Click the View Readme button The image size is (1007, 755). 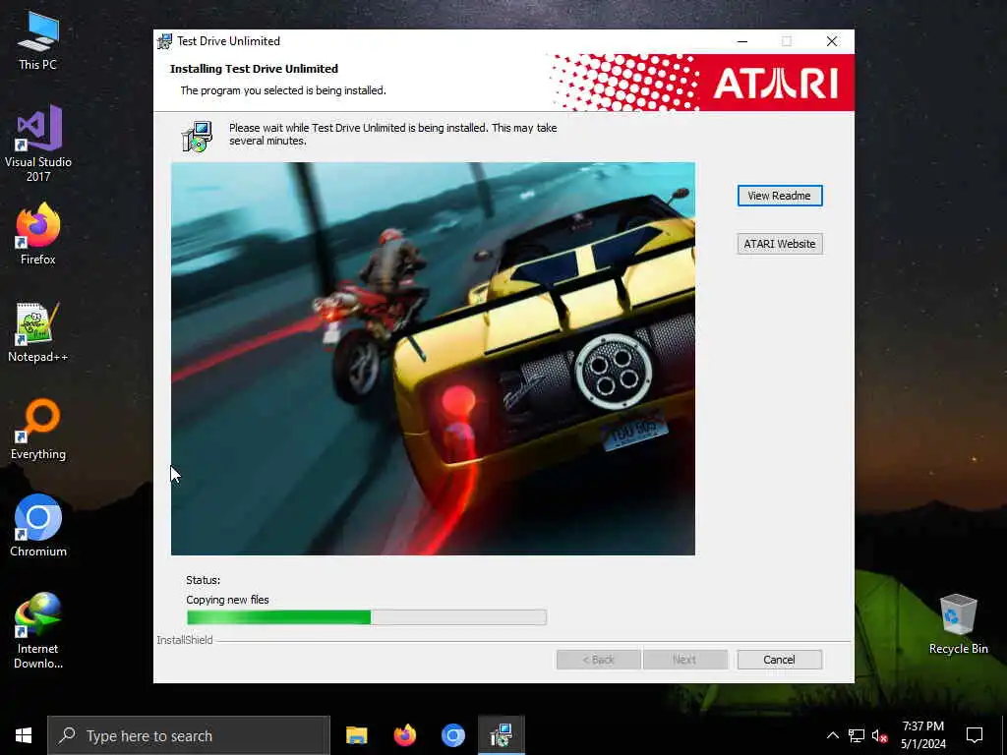pyautogui.click(x=779, y=196)
